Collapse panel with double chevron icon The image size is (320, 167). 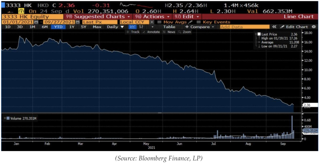pyautogui.click(x=274, y=27)
